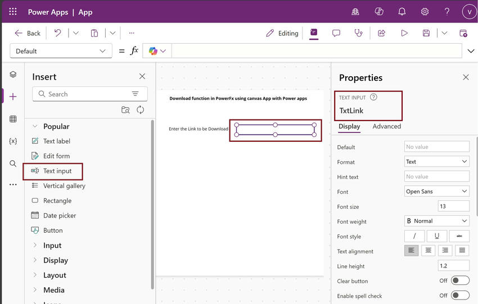
Task: Expand the paste options dropdown
Action: [x=113, y=33]
